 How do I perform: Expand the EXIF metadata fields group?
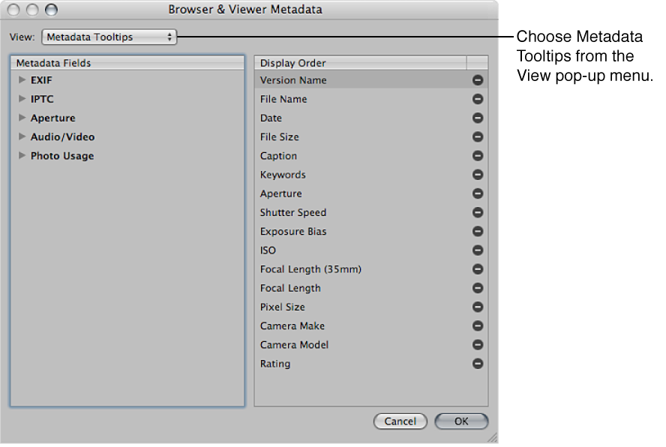pyautogui.click(x=22, y=80)
